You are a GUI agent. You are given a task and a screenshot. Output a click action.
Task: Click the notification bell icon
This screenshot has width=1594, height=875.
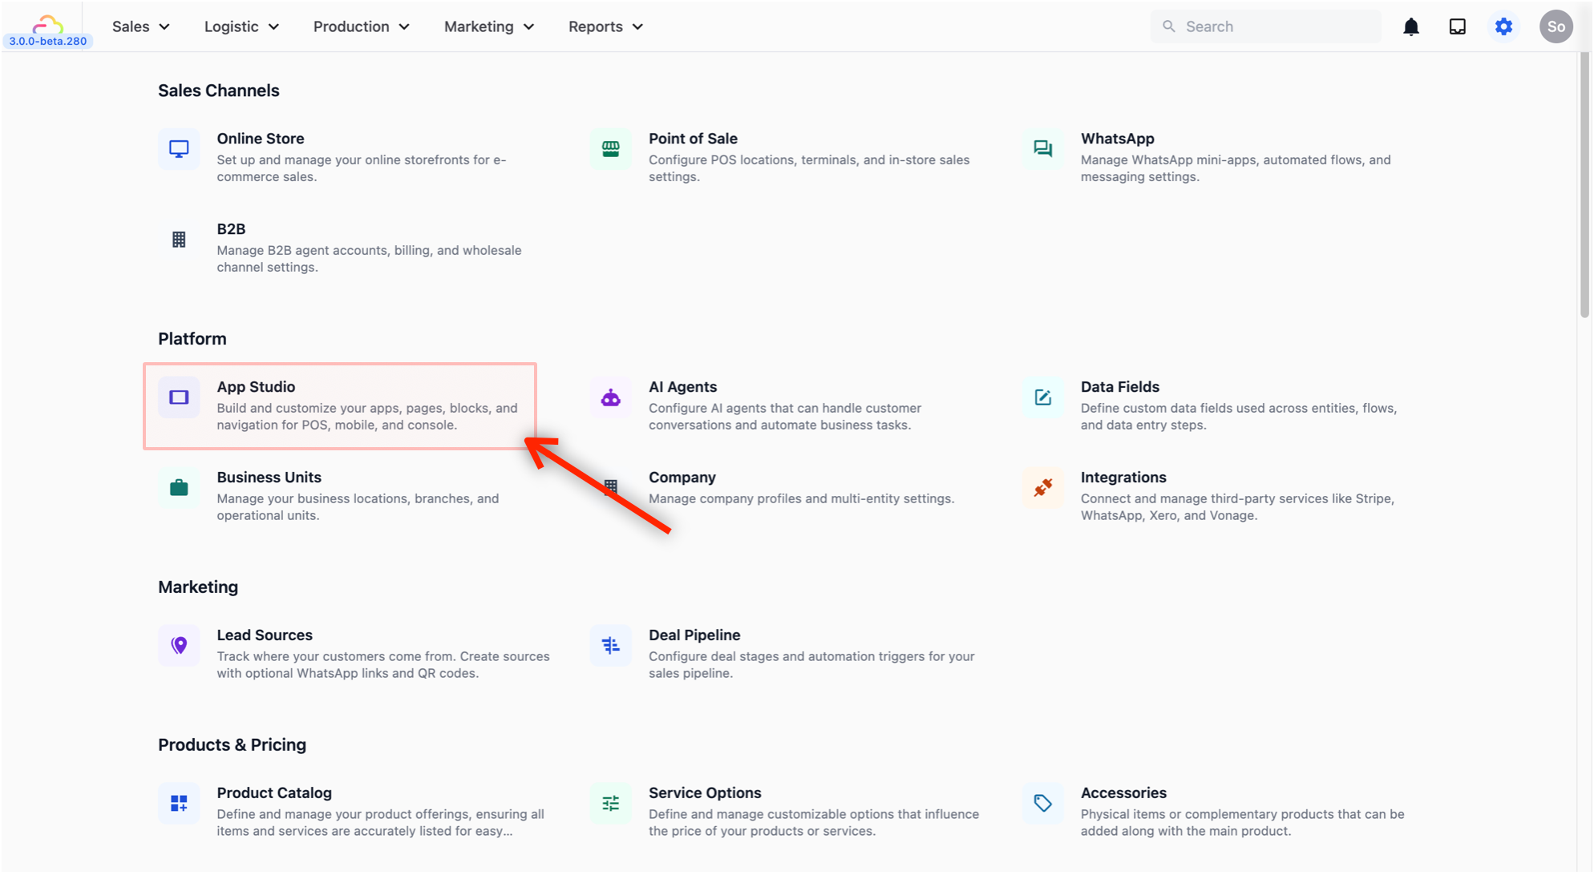(x=1411, y=26)
